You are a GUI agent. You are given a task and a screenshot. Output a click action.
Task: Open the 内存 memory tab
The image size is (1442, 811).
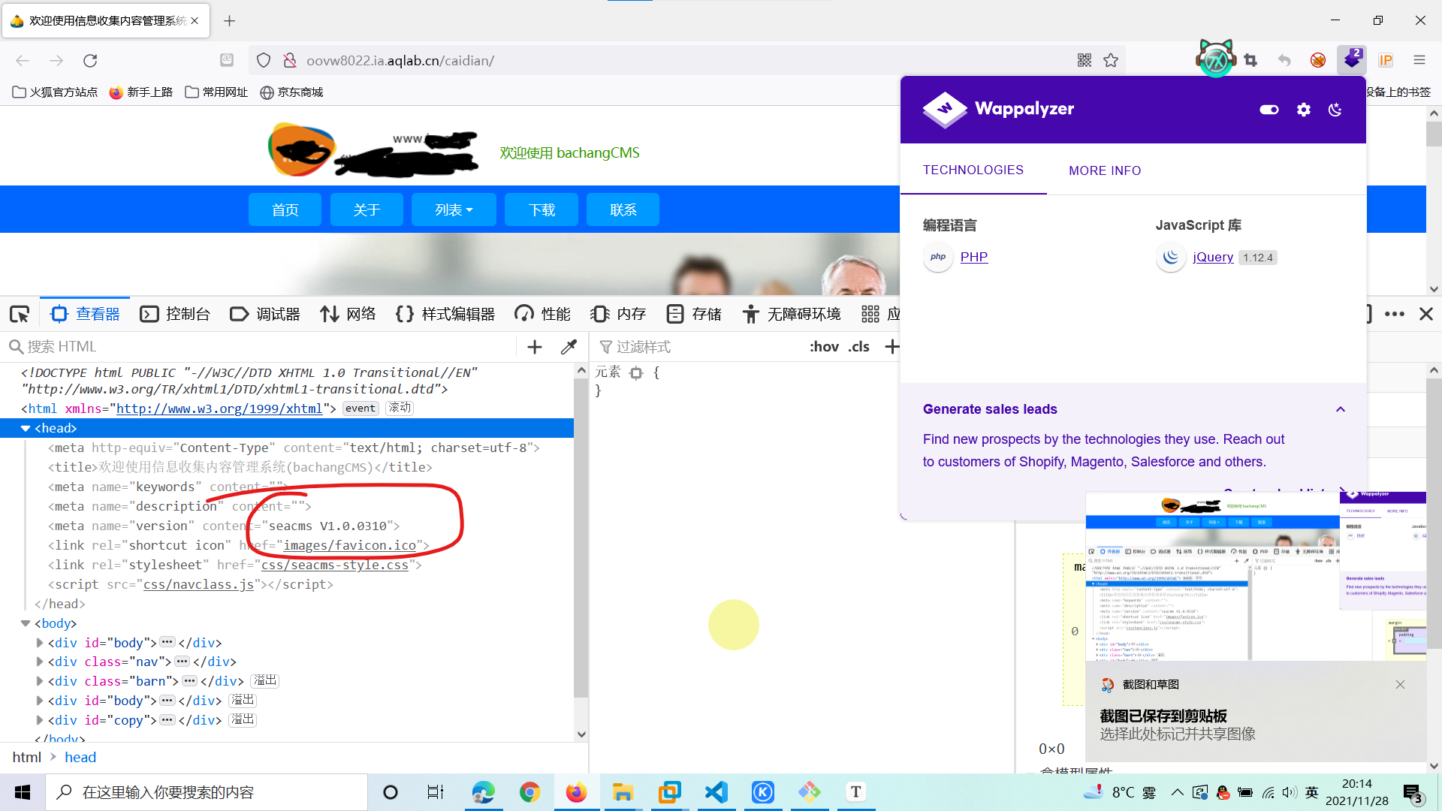tap(618, 314)
